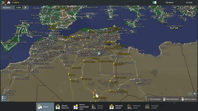198x111 pixels.
Task: Select the Иллизи city label
Action: (114, 82)
